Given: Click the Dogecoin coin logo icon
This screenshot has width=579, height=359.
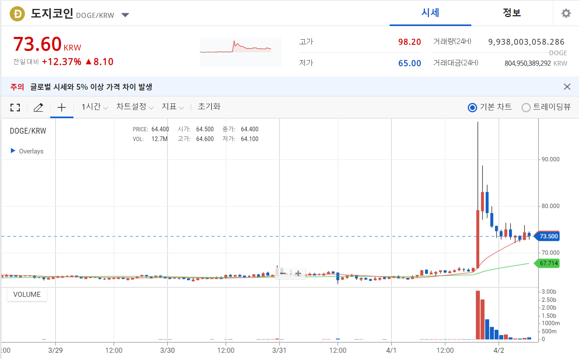Looking at the screenshot, I should pos(17,14).
